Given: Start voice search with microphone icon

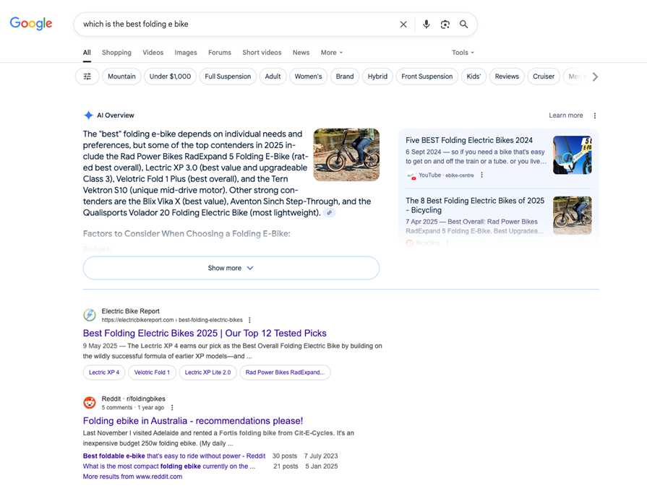Looking at the screenshot, I should point(427,25).
